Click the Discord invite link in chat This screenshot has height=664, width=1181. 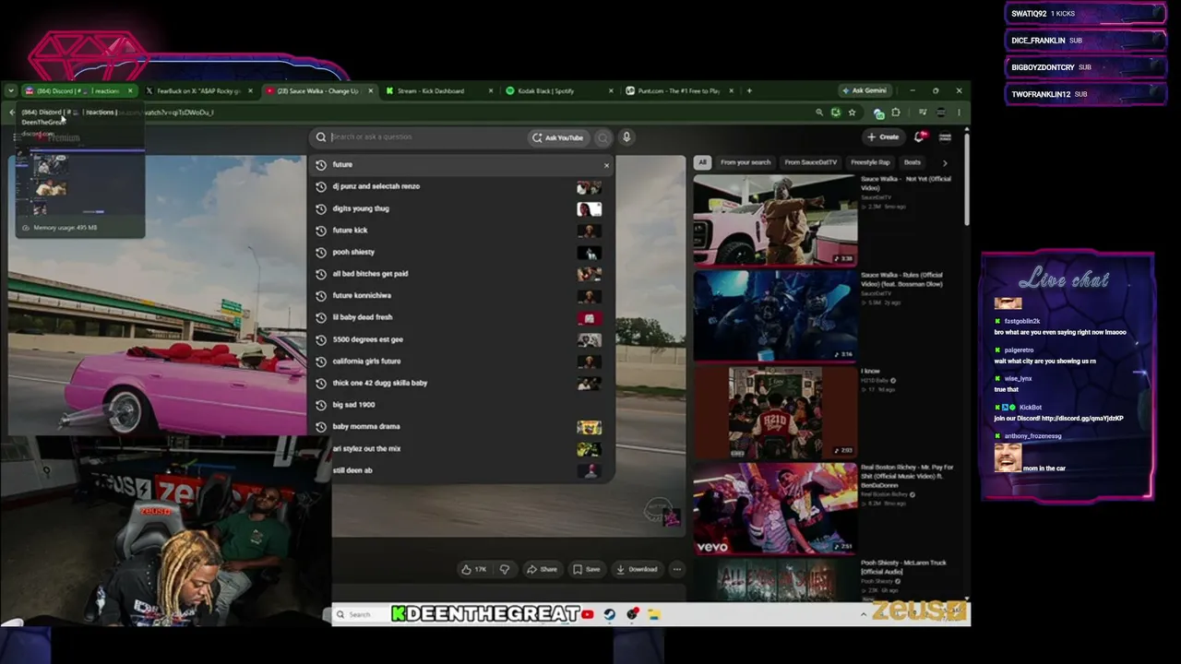click(x=1082, y=419)
